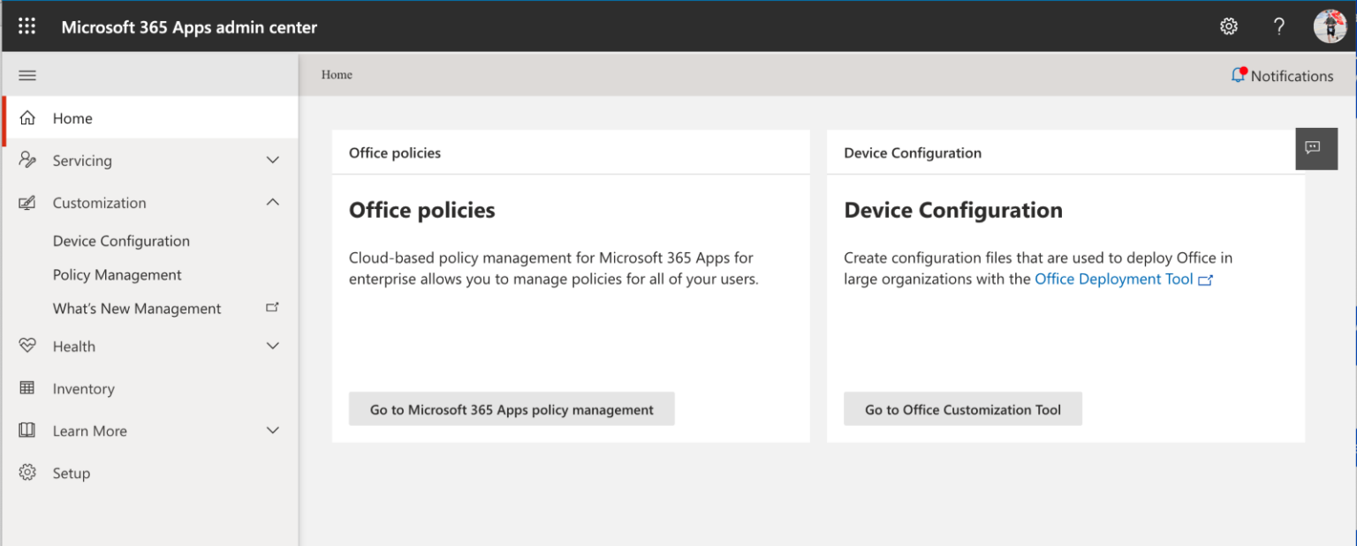Image resolution: width=1357 pixels, height=546 pixels.
Task: Click the Inventory table icon
Action: coord(27,388)
